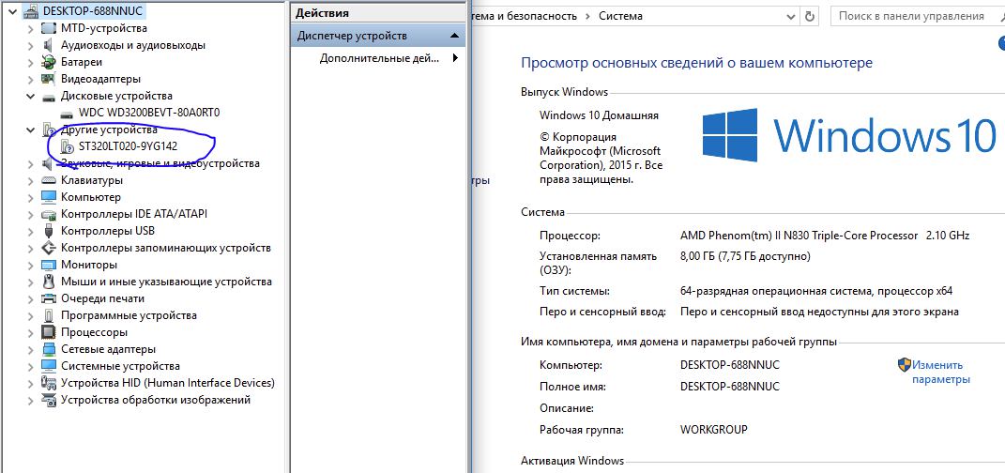Click the Процессоры chip icon

49,332
